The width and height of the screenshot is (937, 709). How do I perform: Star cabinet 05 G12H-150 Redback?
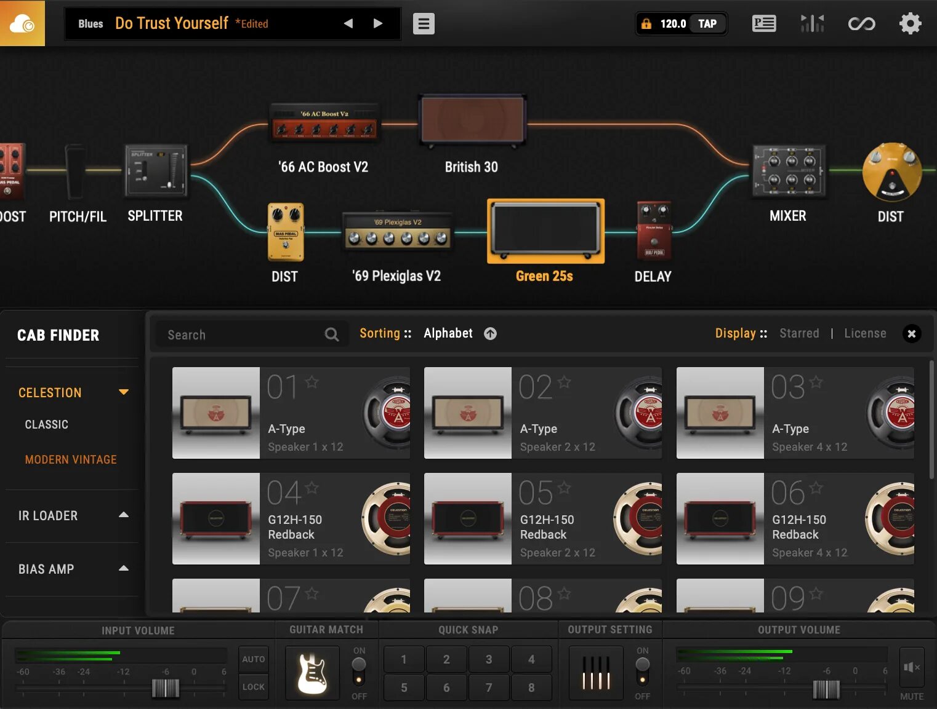(564, 488)
